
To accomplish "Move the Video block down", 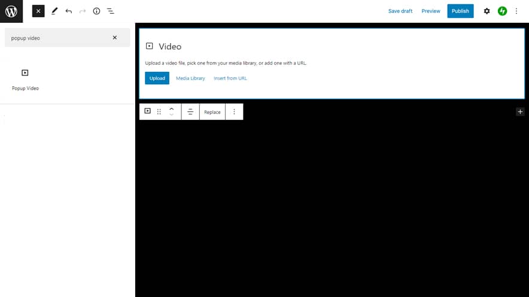I will coord(171,115).
